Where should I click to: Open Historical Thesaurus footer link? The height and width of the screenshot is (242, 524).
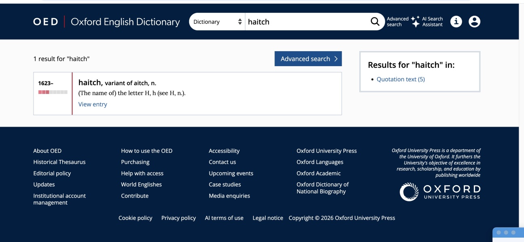click(59, 162)
